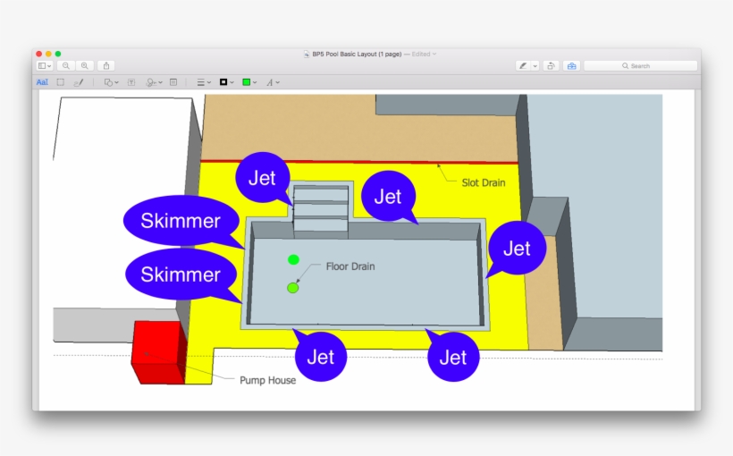
Task: Open the Sign signature dropdown
Action: (x=155, y=82)
